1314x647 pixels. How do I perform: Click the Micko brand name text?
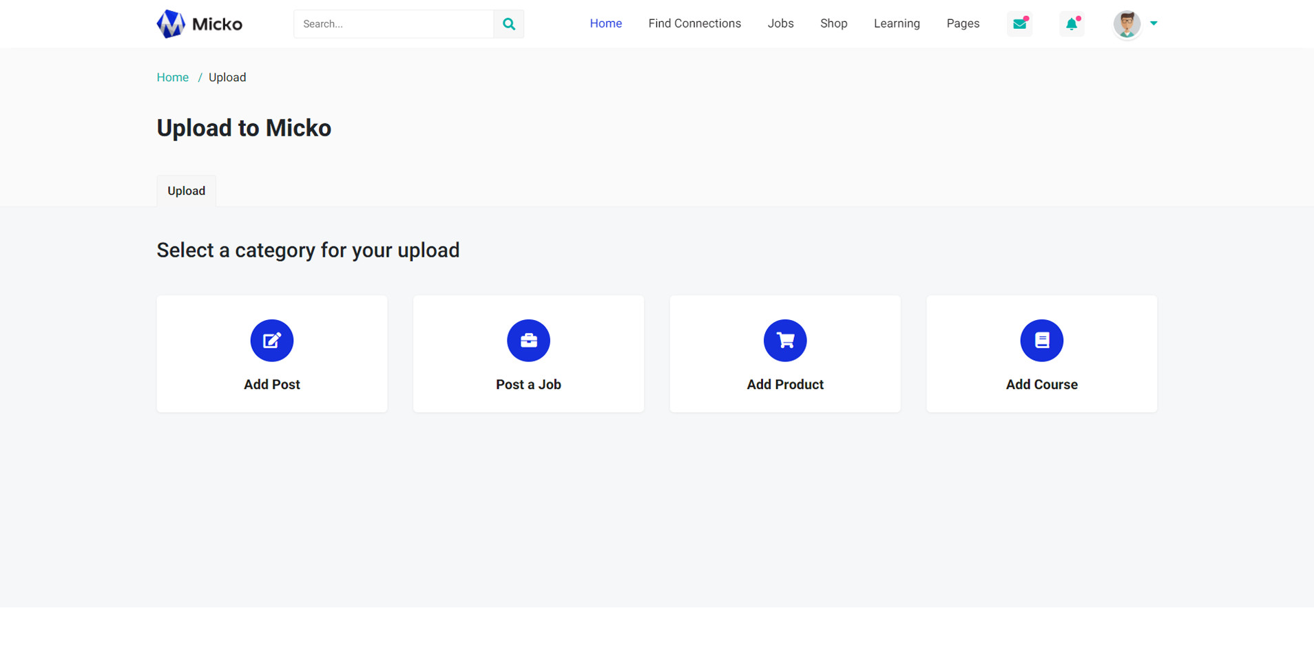pyautogui.click(x=217, y=25)
